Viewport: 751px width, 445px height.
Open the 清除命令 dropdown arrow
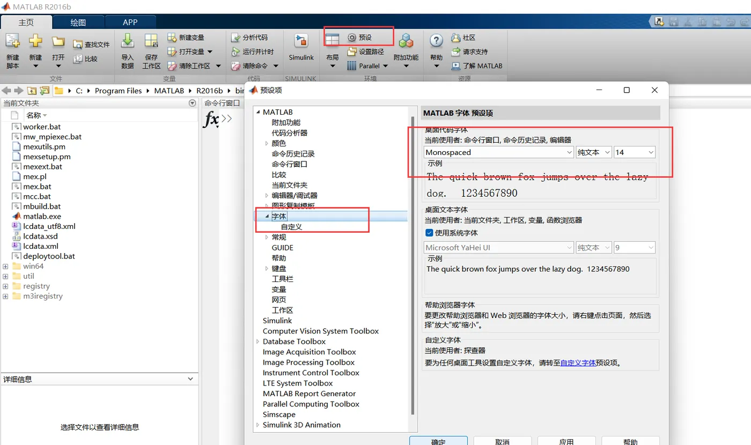[x=276, y=66]
